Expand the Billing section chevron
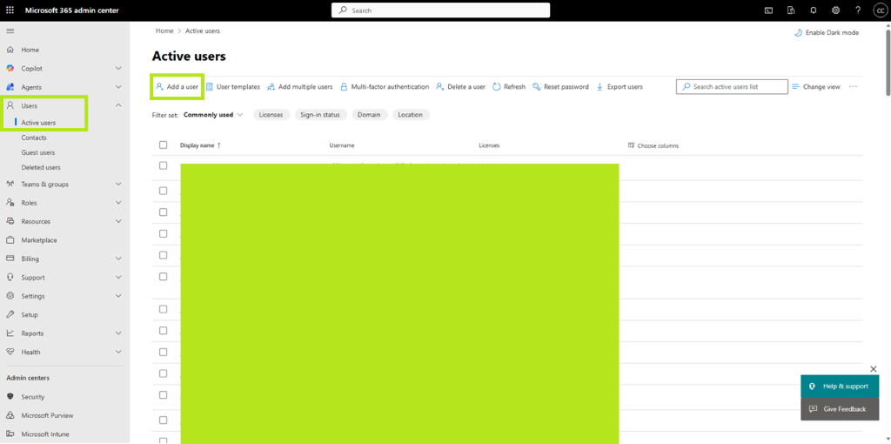Image resolution: width=891 pixels, height=444 pixels. click(x=118, y=259)
